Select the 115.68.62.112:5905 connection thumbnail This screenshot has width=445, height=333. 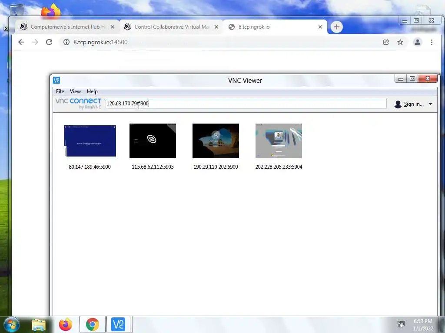click(153, 141)
